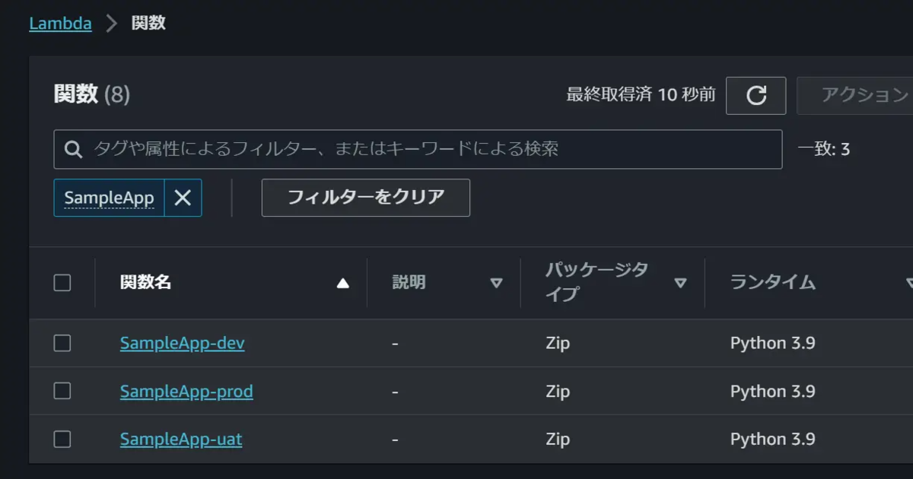
Task: Check the SampleApp-prod row checkbox
Action: pos(62,391)
